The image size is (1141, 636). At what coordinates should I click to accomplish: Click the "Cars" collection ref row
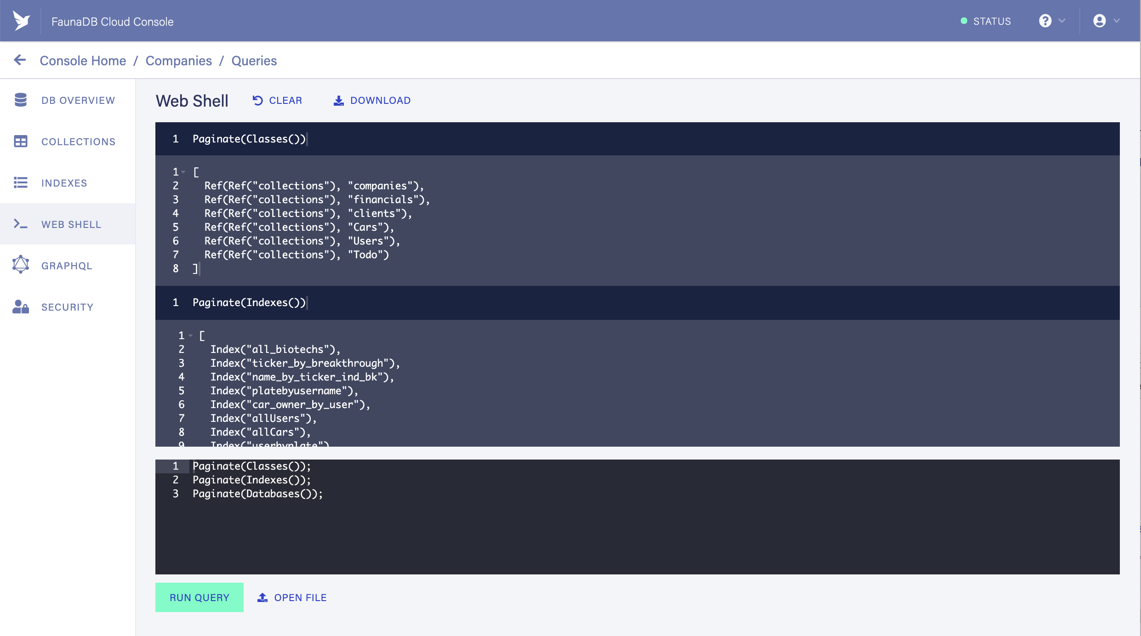(x=299, y=227)
